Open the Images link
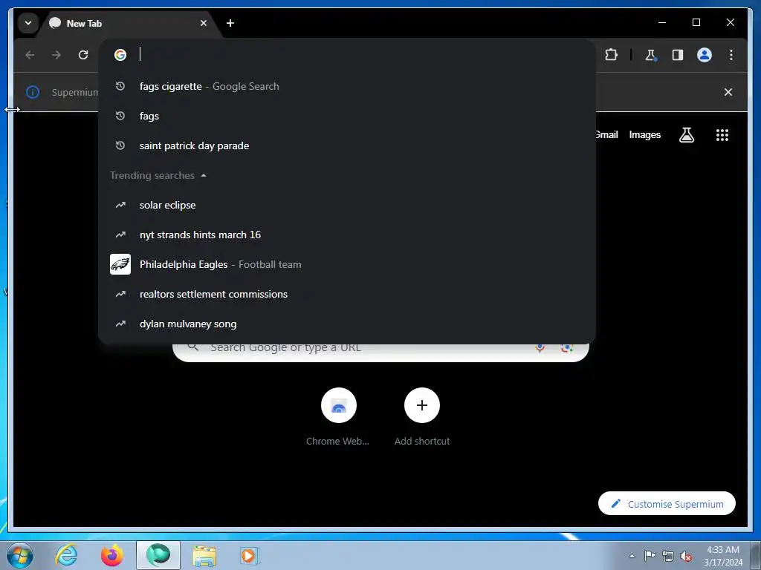The height and width of the screenshot is (570, 761). [644, 135]
